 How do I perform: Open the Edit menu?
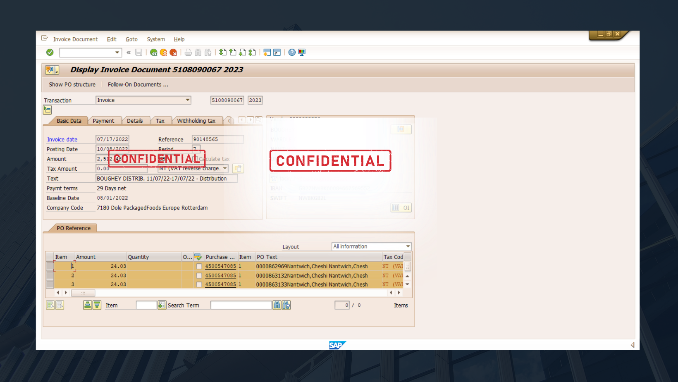pyautogui.click(x=112, y=39)
